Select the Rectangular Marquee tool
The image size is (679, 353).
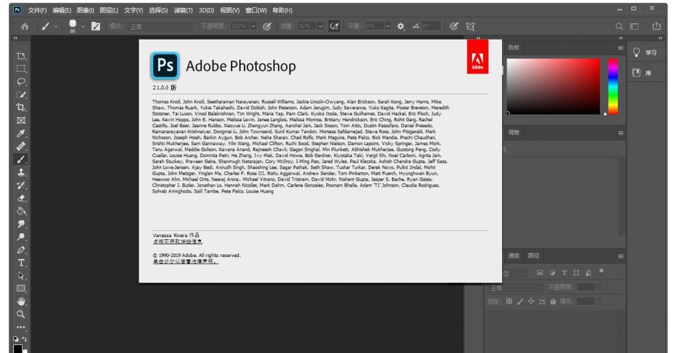coord(21,69)
